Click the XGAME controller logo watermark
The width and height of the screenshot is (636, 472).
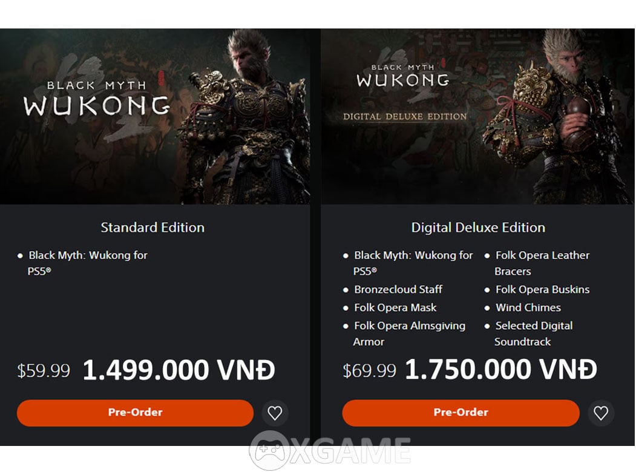[269, 450]
